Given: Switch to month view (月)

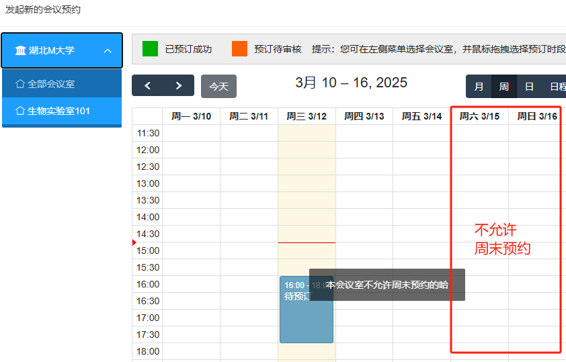Looking at the screenshot, I should tap(479, 87).
